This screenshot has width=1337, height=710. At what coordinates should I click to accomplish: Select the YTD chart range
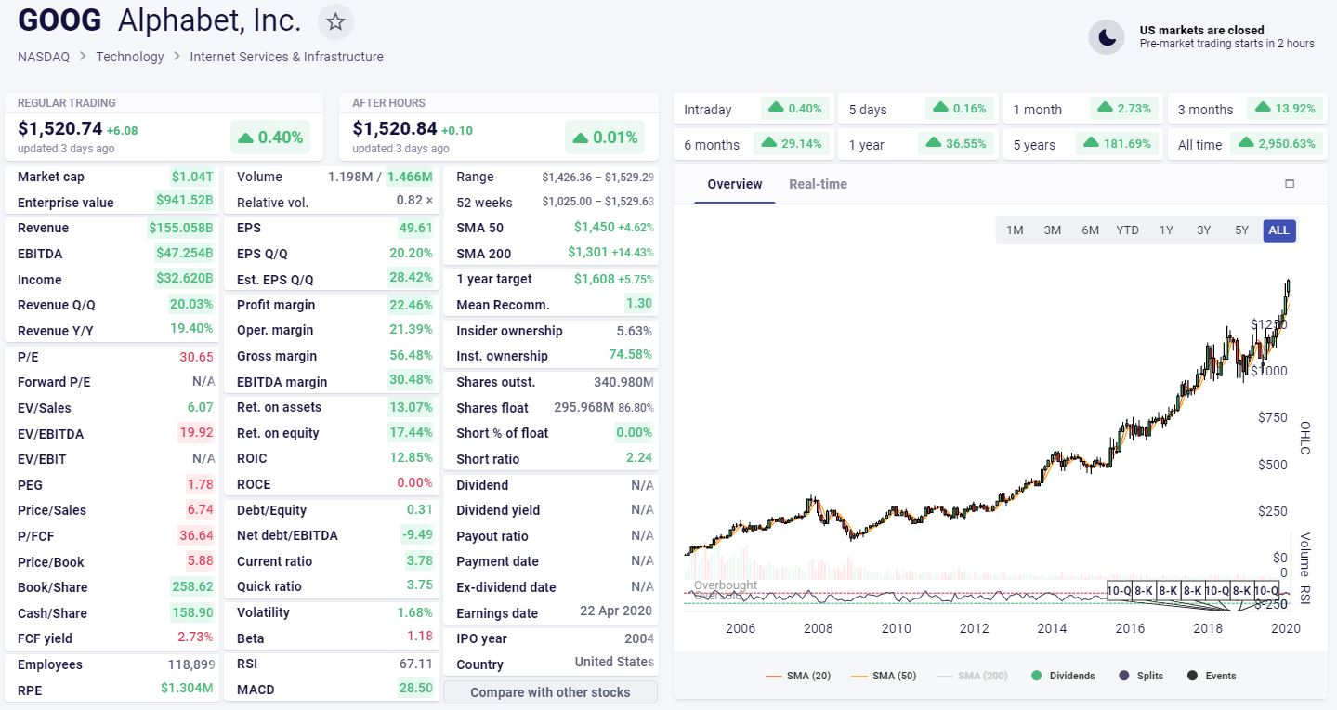click(x=1127, y=230)
